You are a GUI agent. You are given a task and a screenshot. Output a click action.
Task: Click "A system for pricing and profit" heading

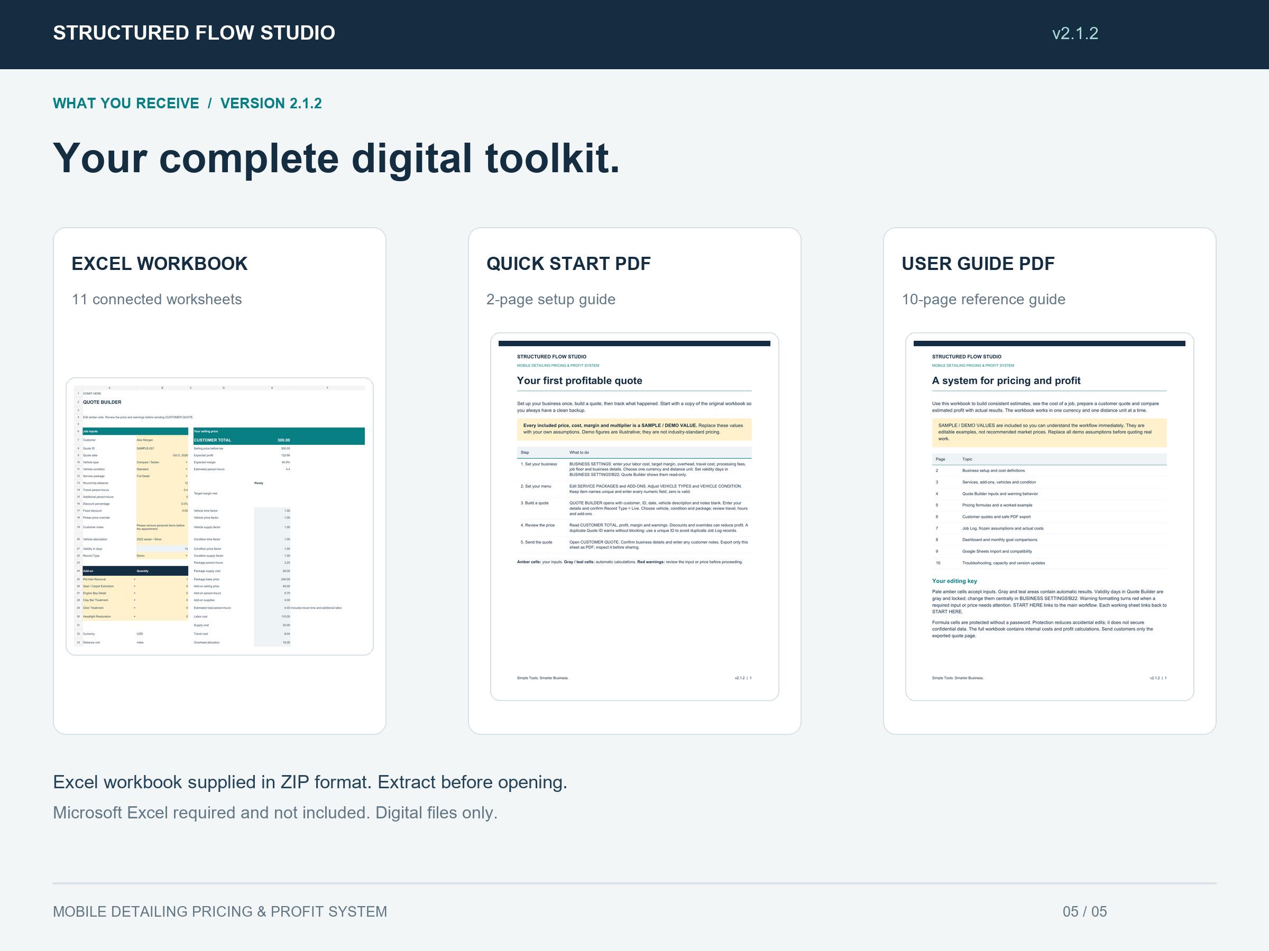tap(1006, 380)
